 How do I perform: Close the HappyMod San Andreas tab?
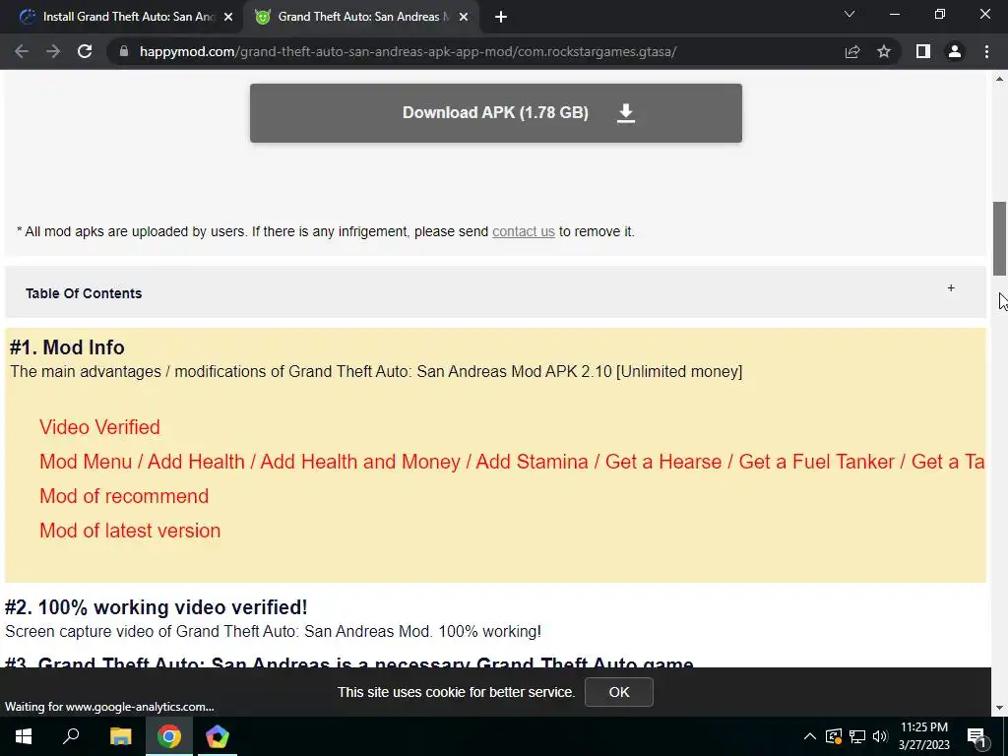tap(464, 18)
